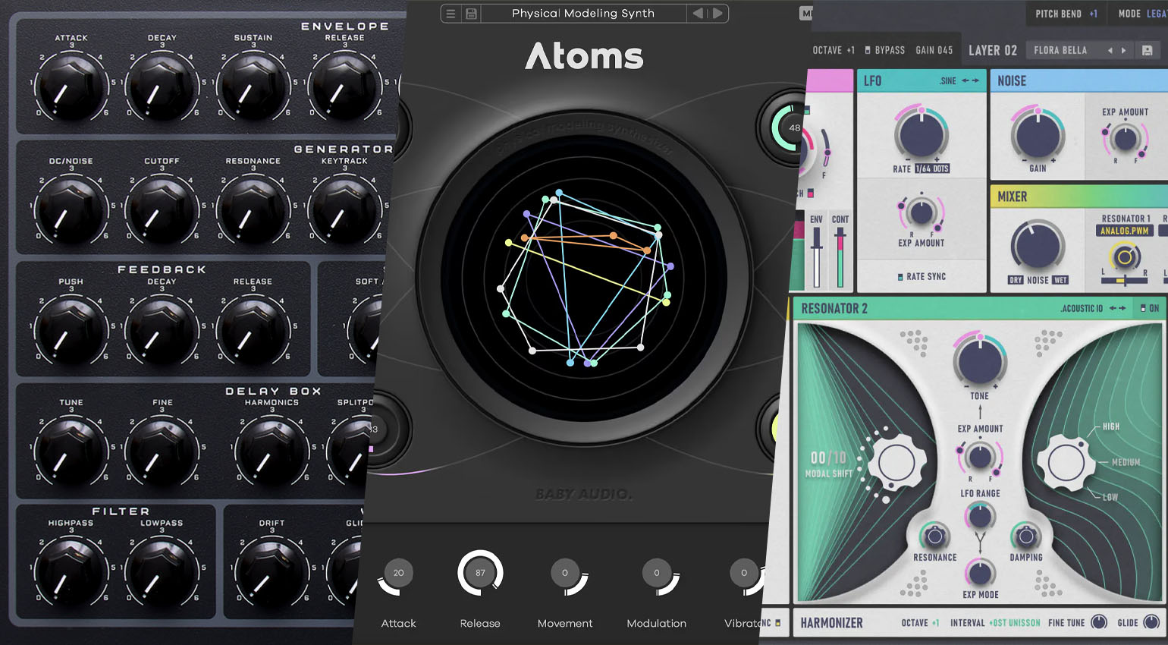Screen dimensions: 1168x645
Task: Click the Atoms Release knob
Action: [480, 573]
